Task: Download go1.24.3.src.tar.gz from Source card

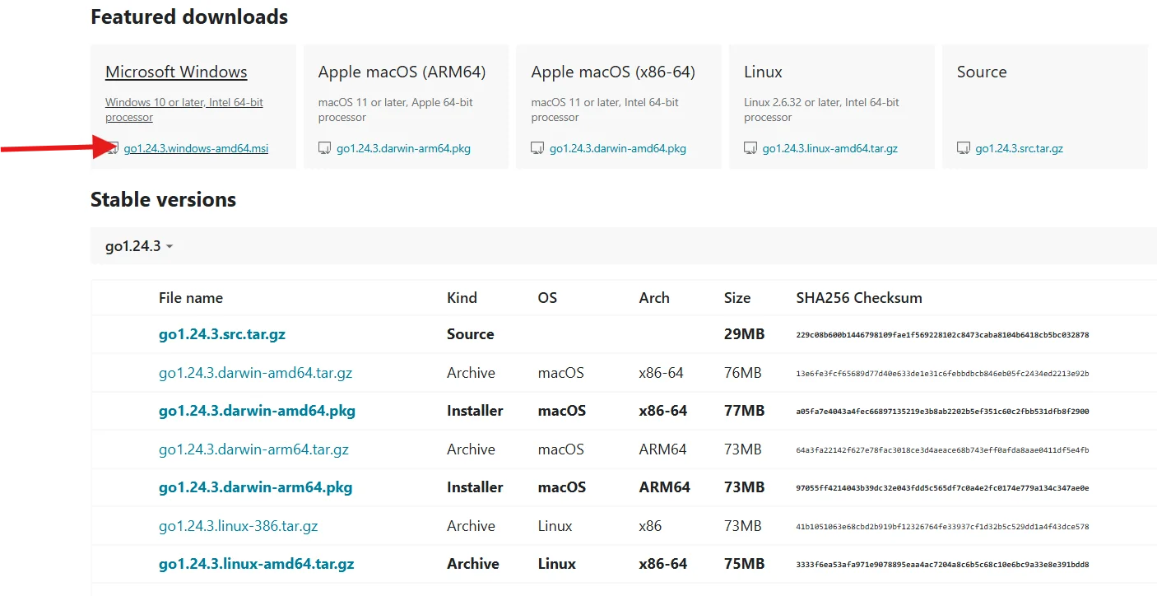Action: click(1019, 149)
